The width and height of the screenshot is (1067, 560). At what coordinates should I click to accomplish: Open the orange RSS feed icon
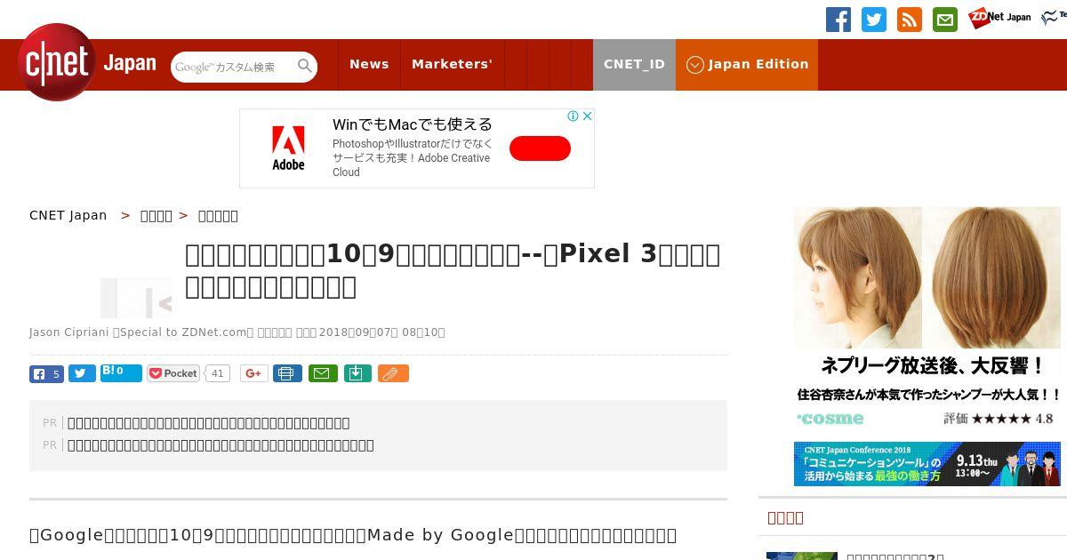pos(909,20)
